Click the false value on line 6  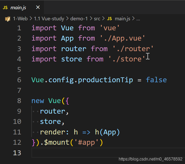click(156, 80)
